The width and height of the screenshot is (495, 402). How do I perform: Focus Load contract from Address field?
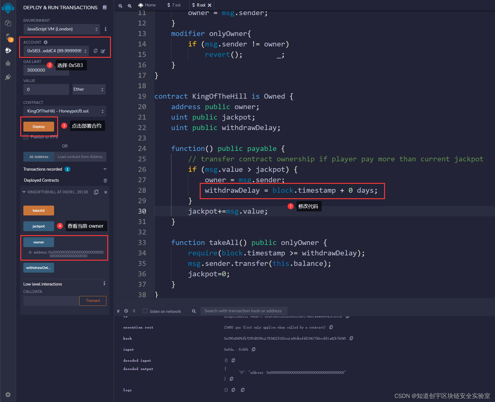80,157
